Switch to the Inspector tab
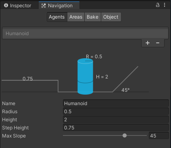Image resolution: width=171 pixels, height=148 pixels. [18, 5]
